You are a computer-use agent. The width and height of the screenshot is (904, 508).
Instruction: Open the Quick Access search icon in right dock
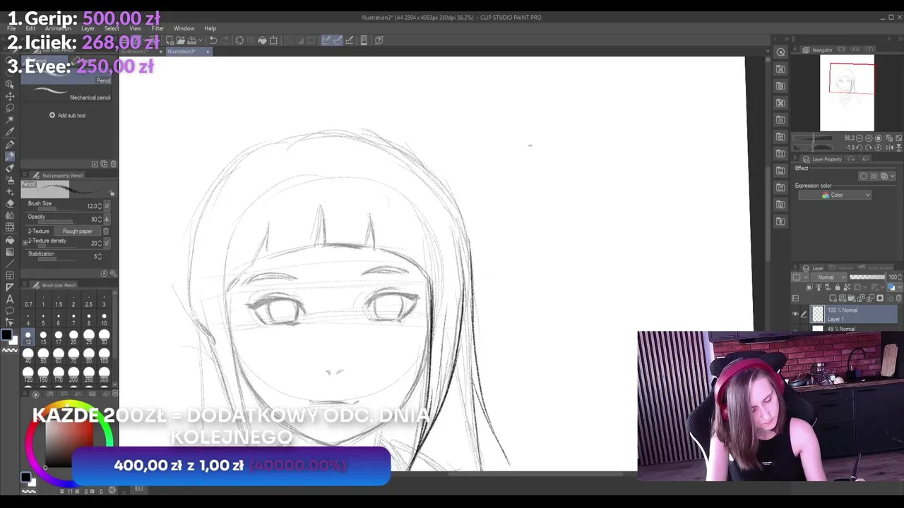pos(780,52)
